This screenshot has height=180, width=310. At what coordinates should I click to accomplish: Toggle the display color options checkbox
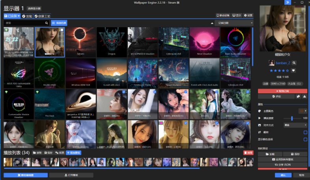(305, 139)
